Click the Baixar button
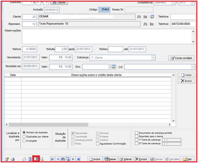 (110, 159)
